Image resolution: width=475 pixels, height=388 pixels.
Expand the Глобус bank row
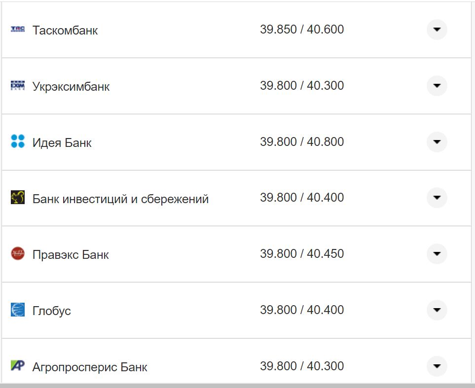pos(437,310)
